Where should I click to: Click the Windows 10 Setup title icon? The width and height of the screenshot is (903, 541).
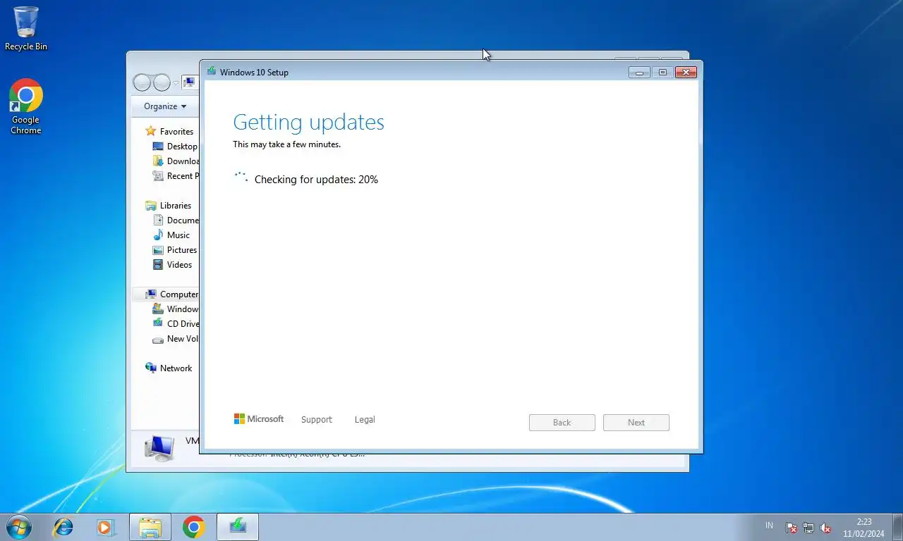(212, 71)
